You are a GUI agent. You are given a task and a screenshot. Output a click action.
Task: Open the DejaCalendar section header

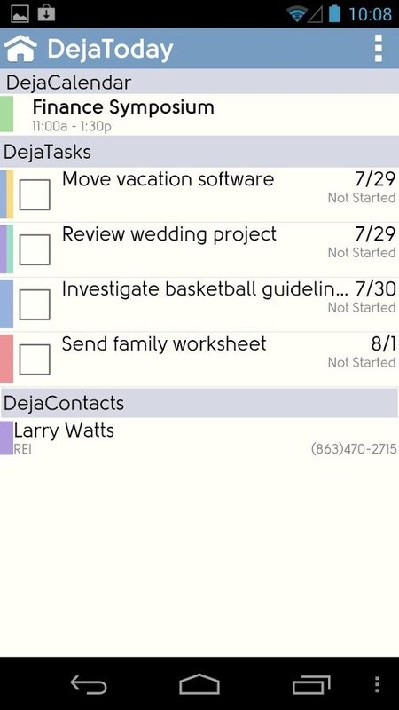(199, 82)
